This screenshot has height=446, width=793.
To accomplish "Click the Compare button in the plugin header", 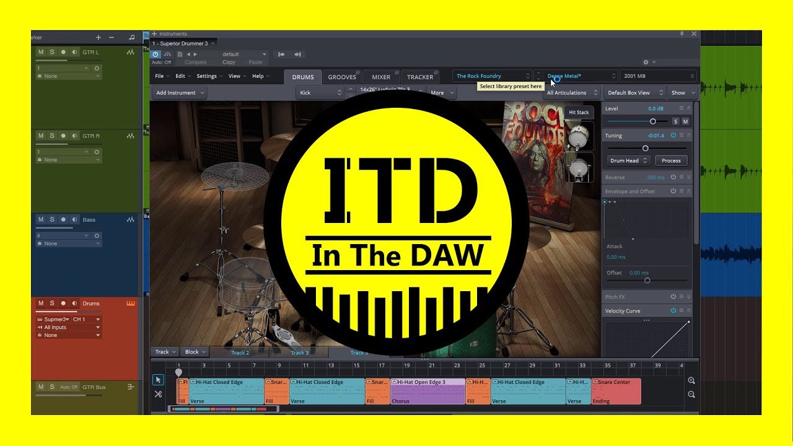I will tap(195, 62).
